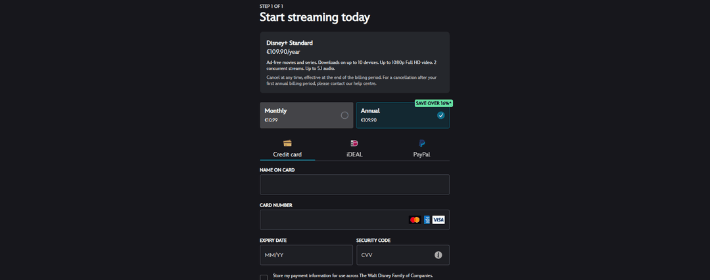Click the Save Over 16% badge
The width and height of the screenshot is (710, 280).
433,103
